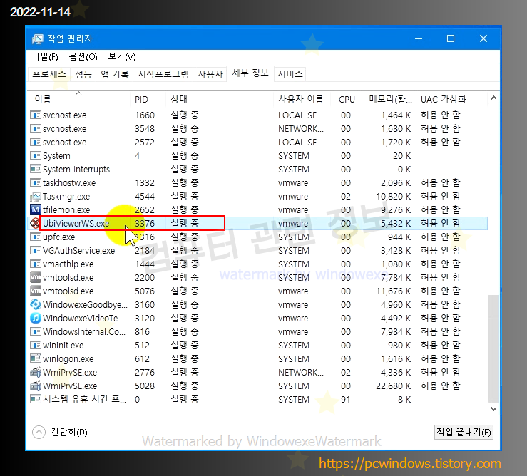Click the System Interrupts process icon
Image resolution: width=527 pixels, height=476 pixels.
coord(35,170)
